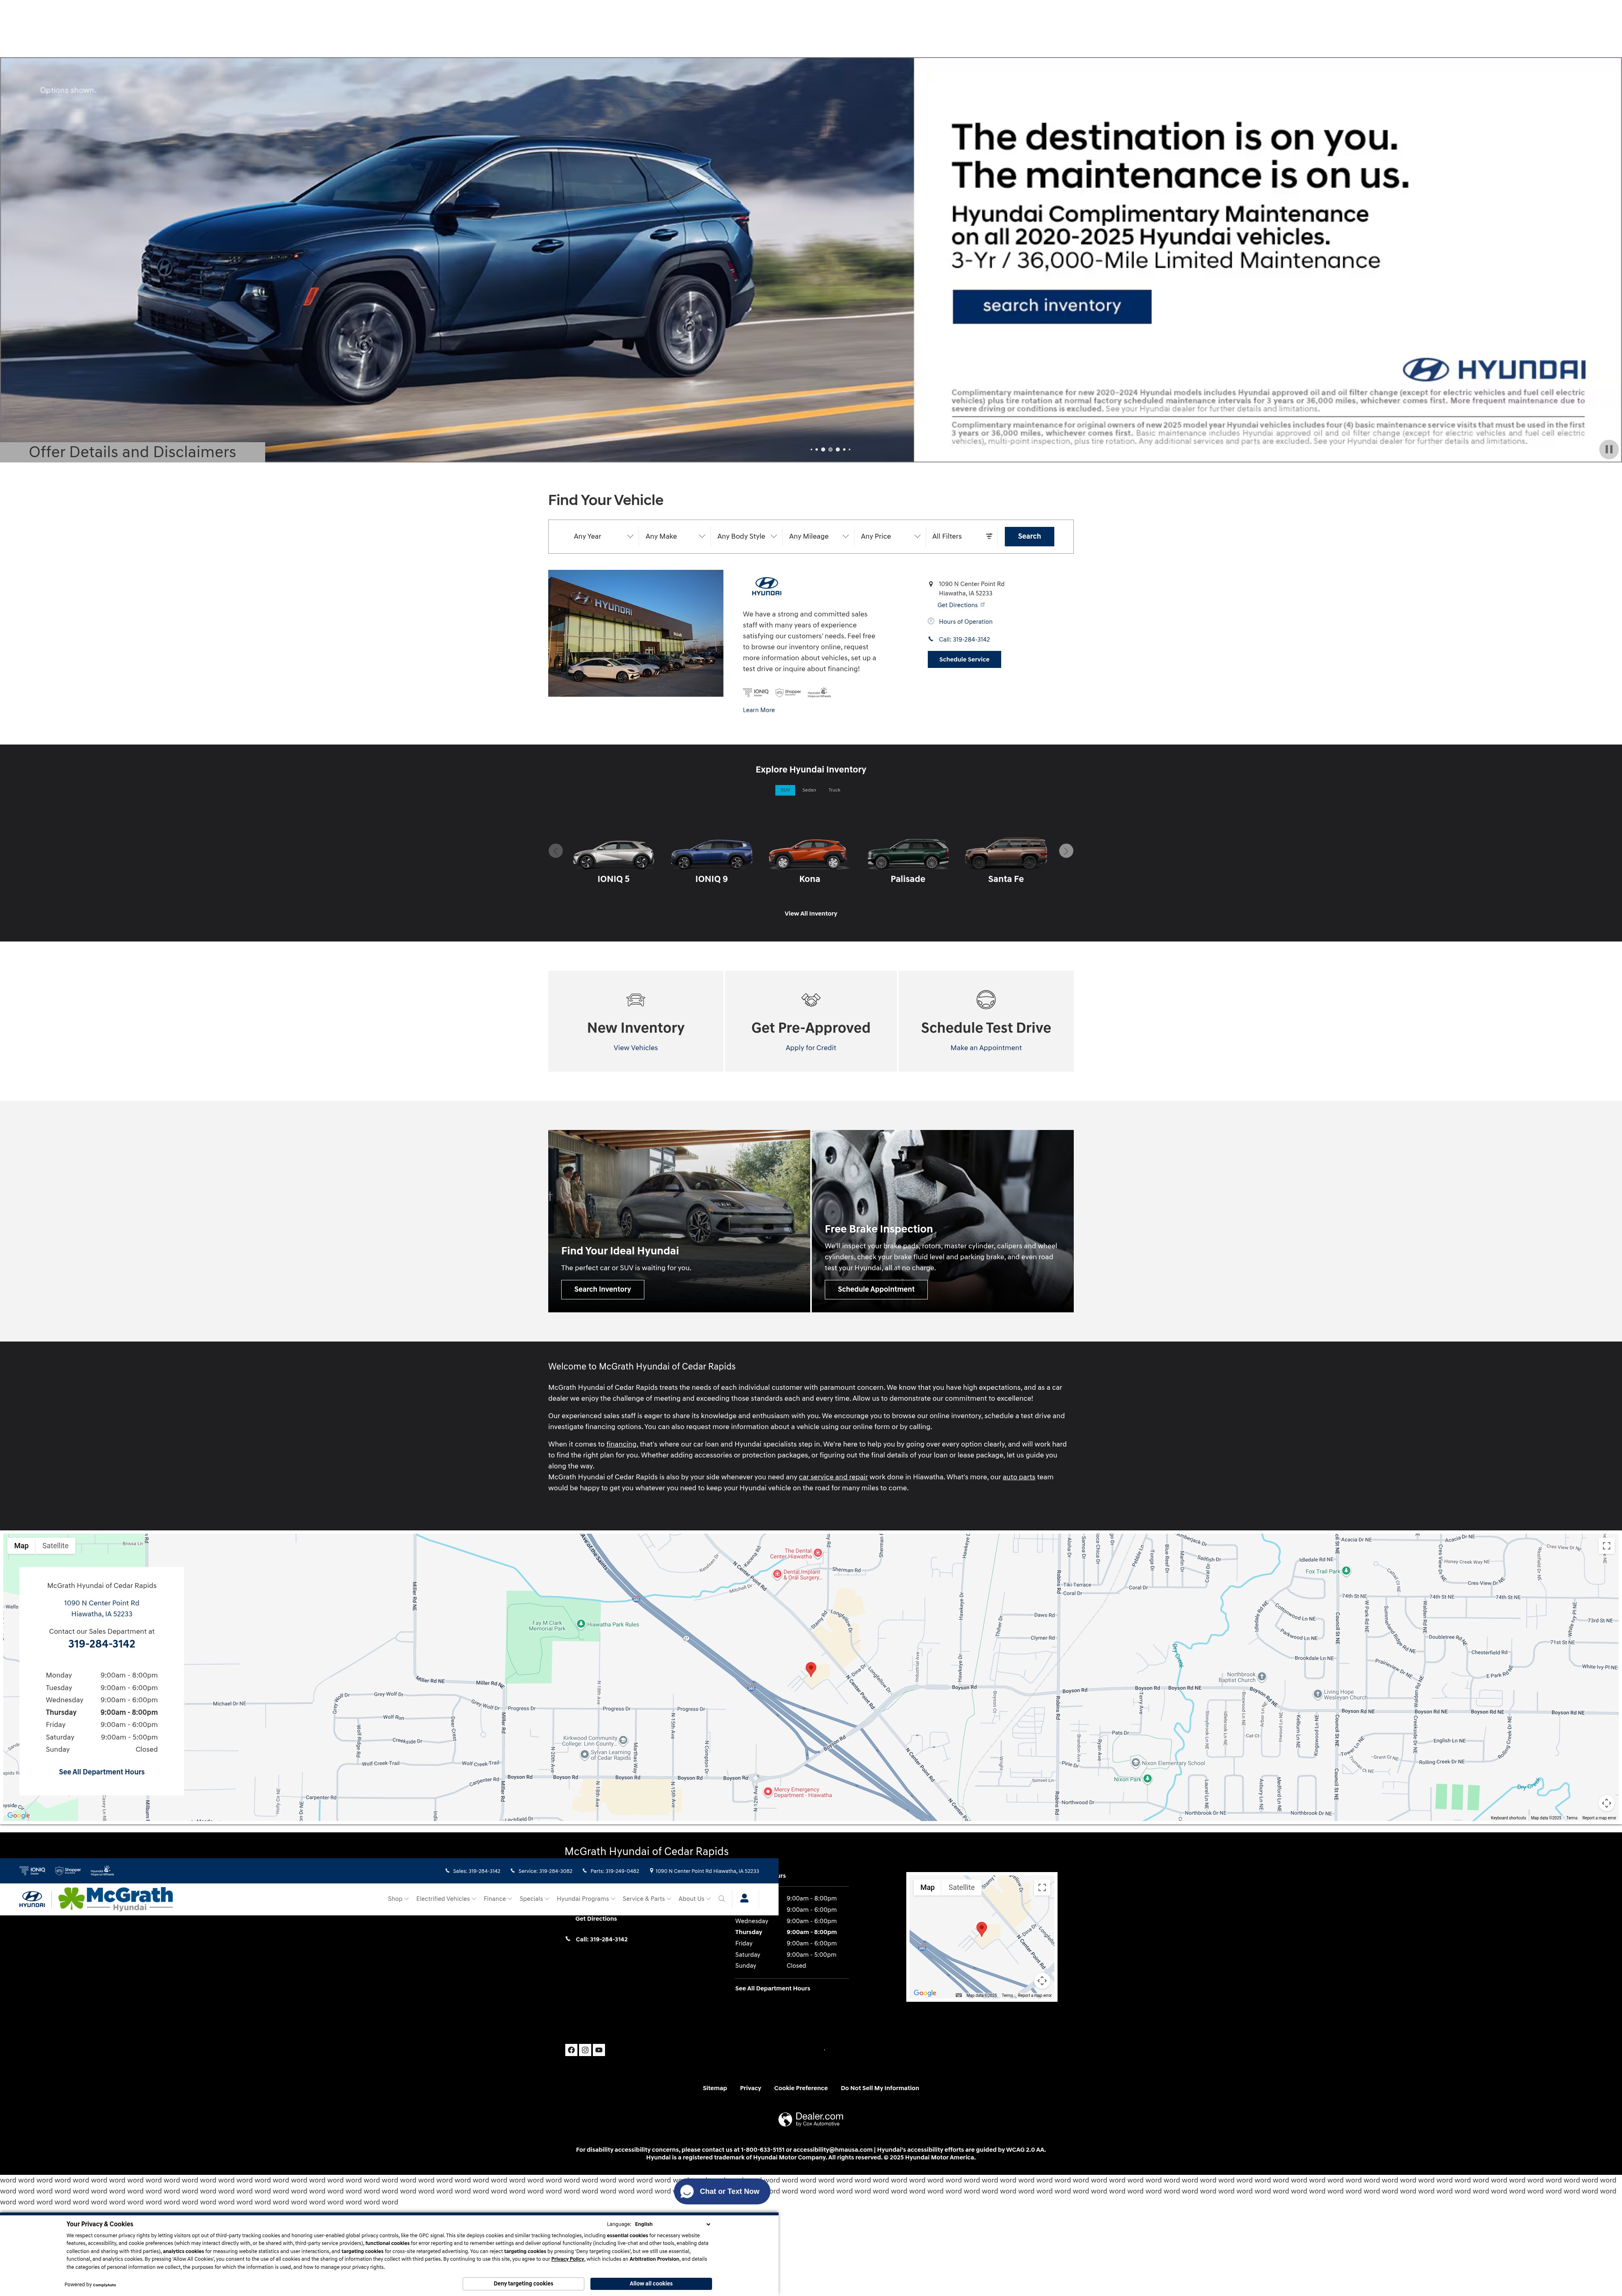
Task: Click Get Directions link
Action: [x=961, y=605]
